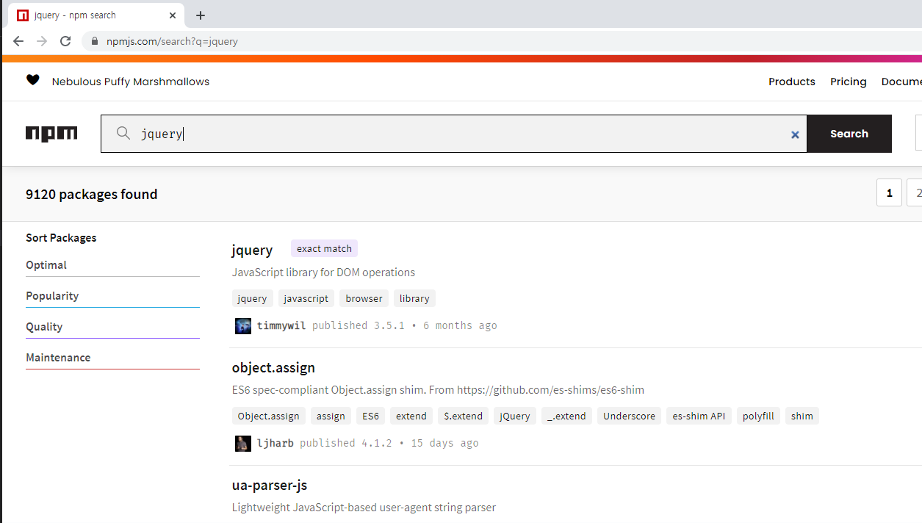Click the npm favicon on browser tab
Screen dimensions: 922x523
click(23, 15)
